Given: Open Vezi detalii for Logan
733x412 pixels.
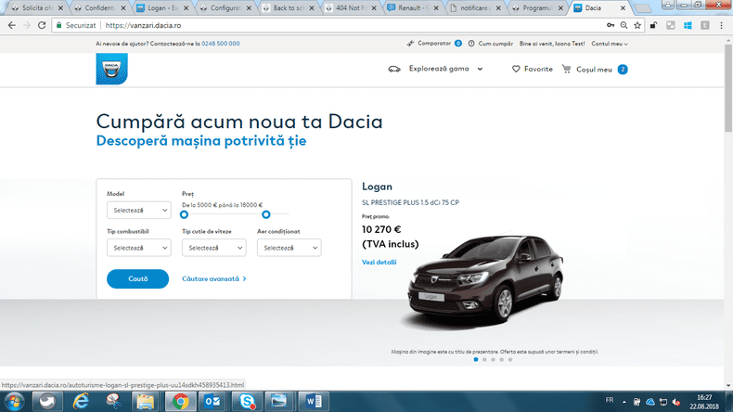Looking at the screenshot, I should tap(379, 263).
